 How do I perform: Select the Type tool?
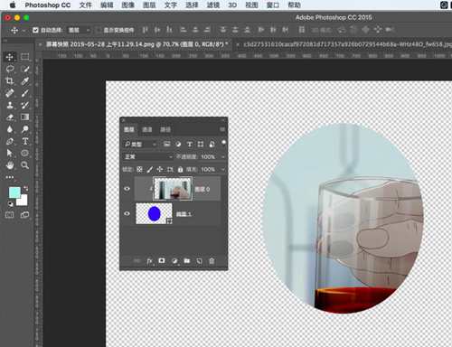(25, 141)
